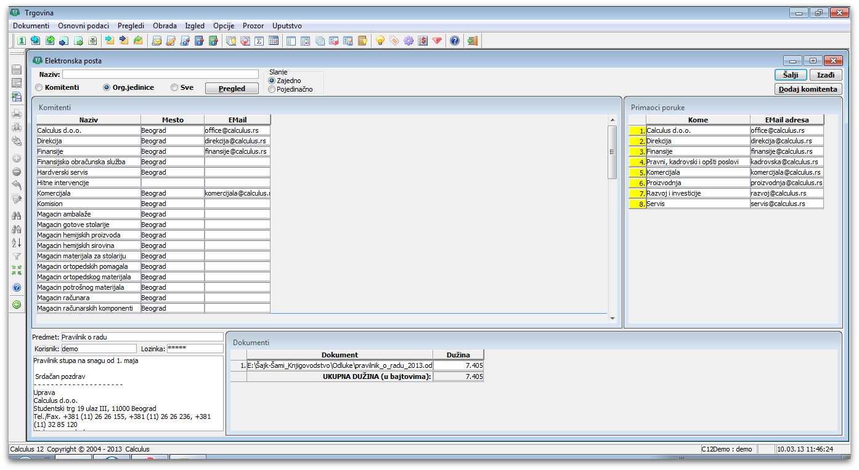Click the Komitenti list scroll down arrow

pyautogui.click(x=613, y=318)
